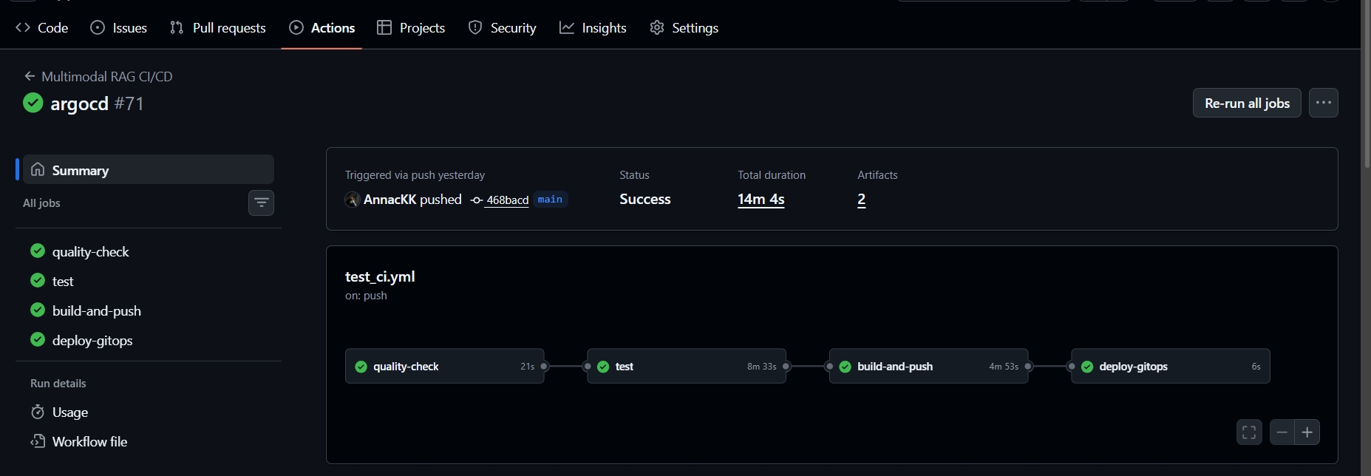Zoom in the workflow graph
This screenshot has height=476, width=1371.
point(1307,432)
